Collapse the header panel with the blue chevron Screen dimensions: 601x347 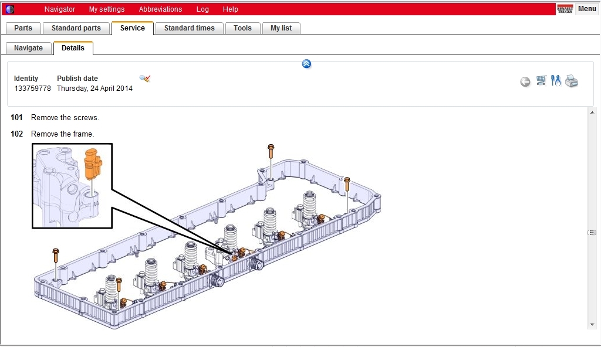(x=306, y=64)
